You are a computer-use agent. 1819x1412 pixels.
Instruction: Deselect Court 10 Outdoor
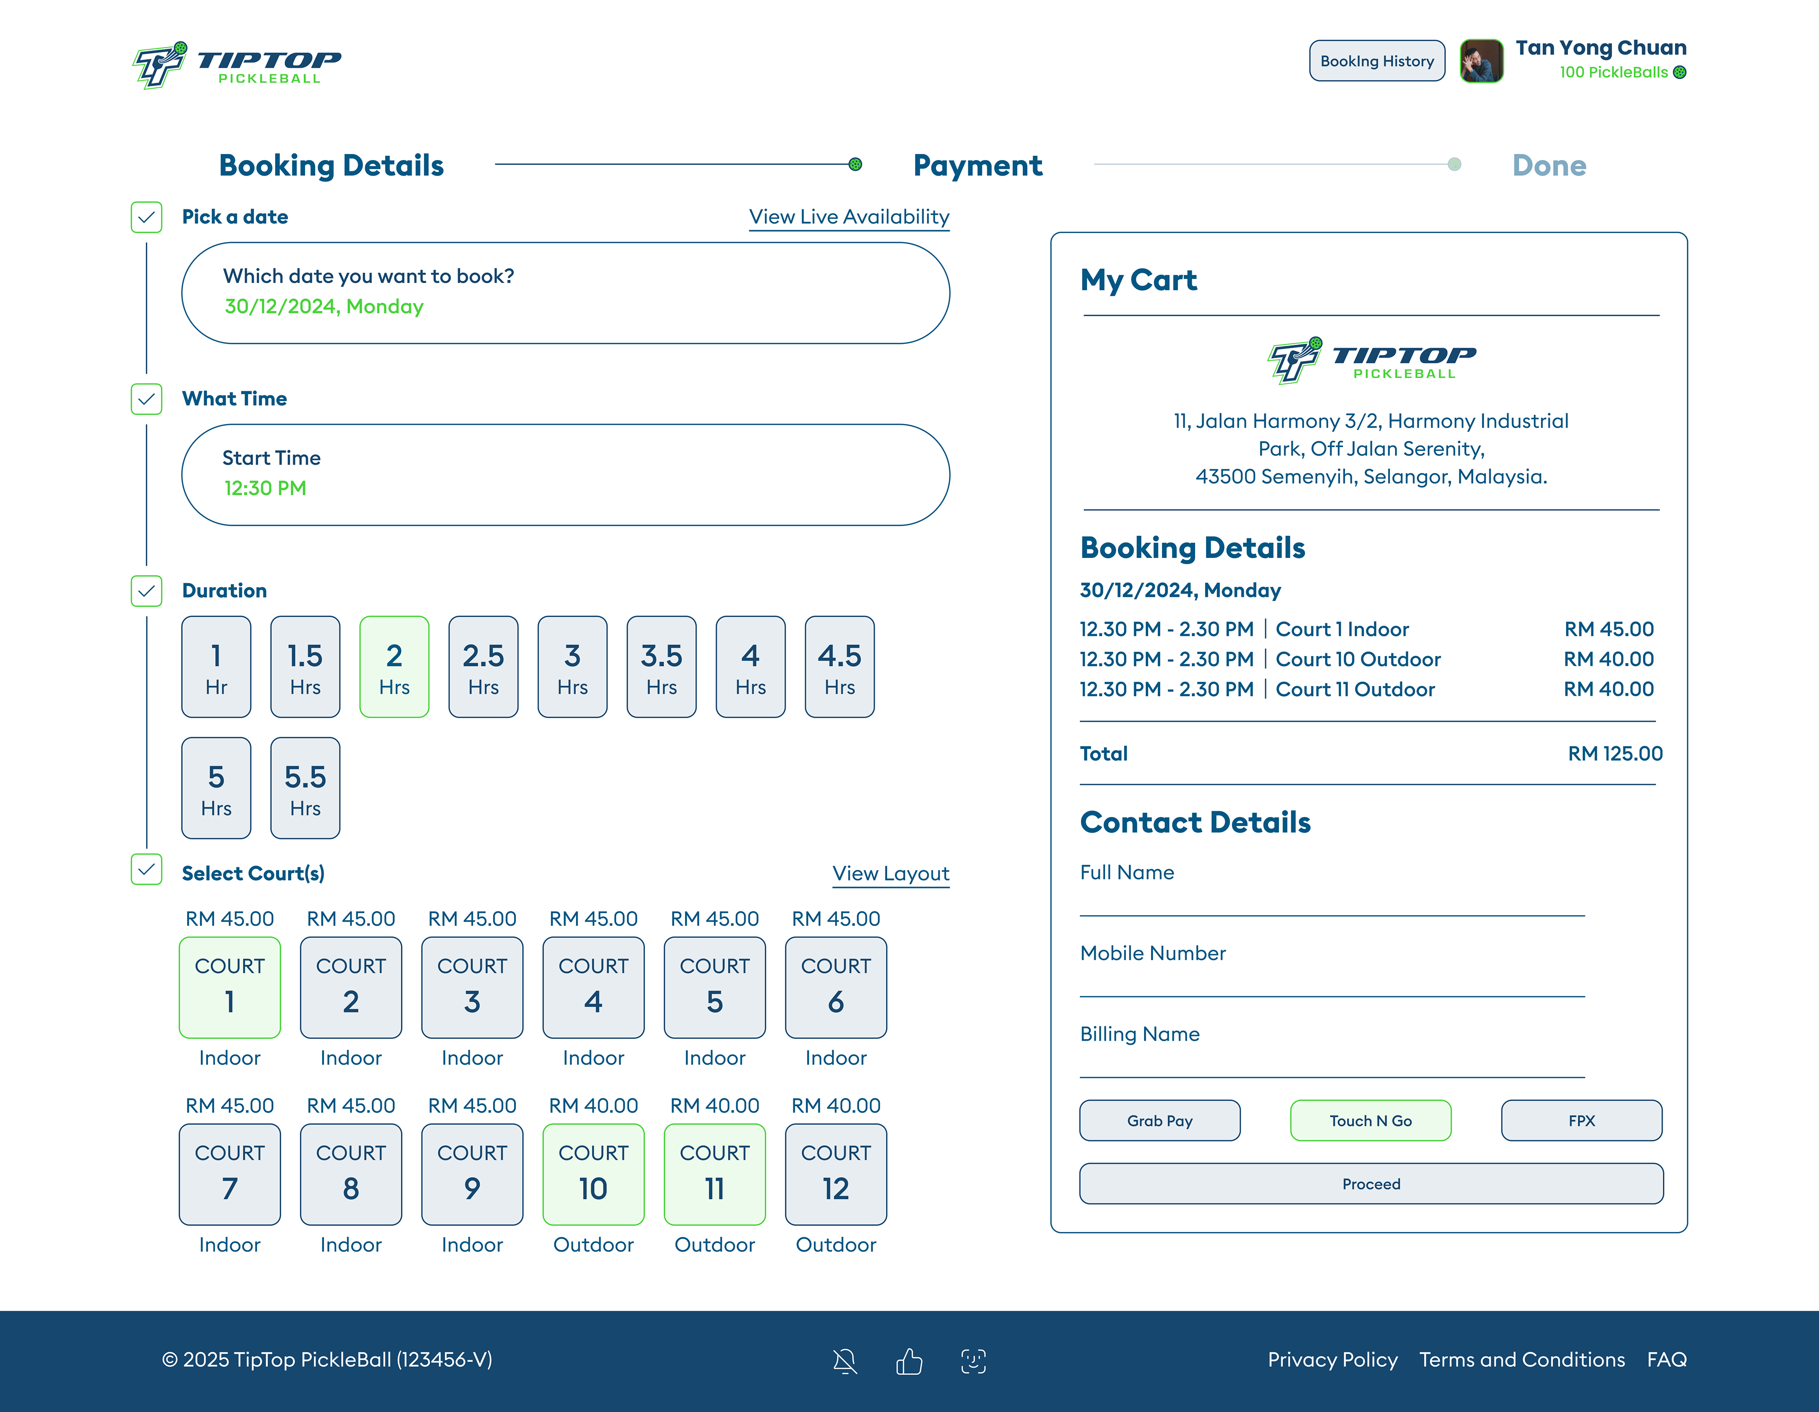pyautogui.click(x=594, y=1175)
